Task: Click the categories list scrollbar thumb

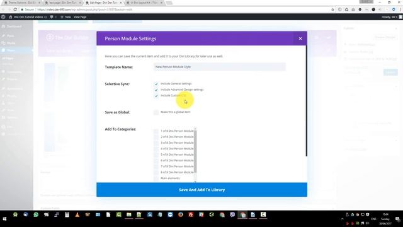Action: [x=195, y=151]
